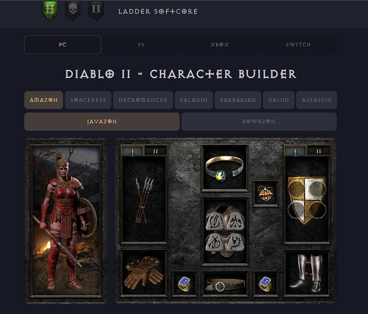368x314 pixels.
Task: Select the left blue gem ring
Action: (x=184, y=284)
